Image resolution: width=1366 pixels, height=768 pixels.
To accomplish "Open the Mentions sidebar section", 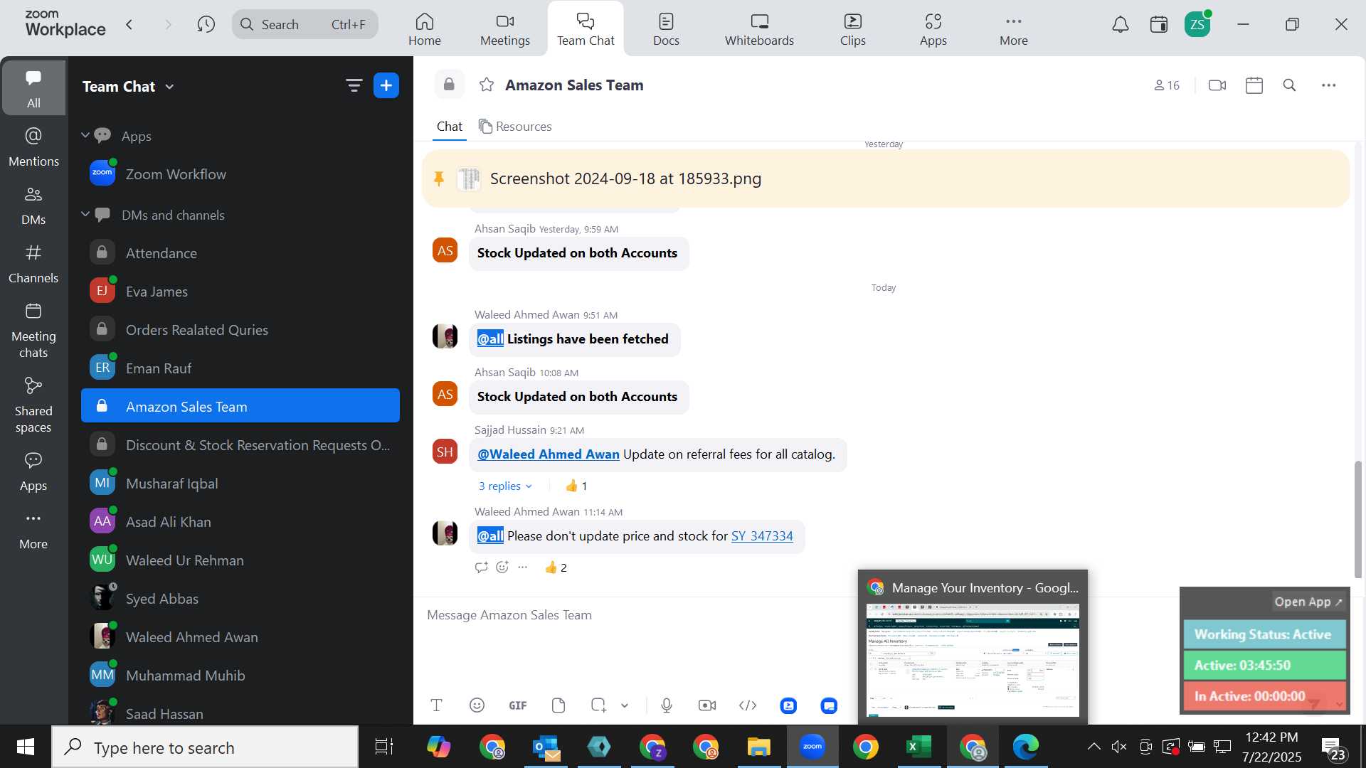I will point(33,147).
